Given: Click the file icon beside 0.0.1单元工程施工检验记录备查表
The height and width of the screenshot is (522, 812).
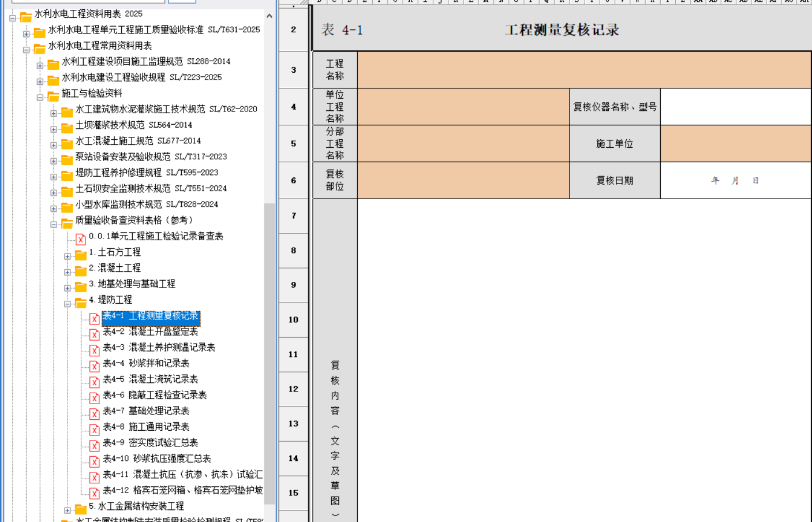Looking at the screenshot, I should (80, 238).
